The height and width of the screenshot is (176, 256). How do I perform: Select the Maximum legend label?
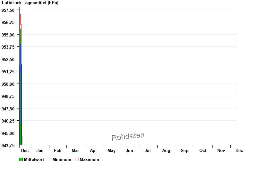click(x=89, y=160)
